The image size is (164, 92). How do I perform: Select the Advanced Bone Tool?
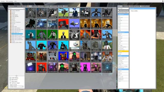pyautogui.click(x=123, y=57)
